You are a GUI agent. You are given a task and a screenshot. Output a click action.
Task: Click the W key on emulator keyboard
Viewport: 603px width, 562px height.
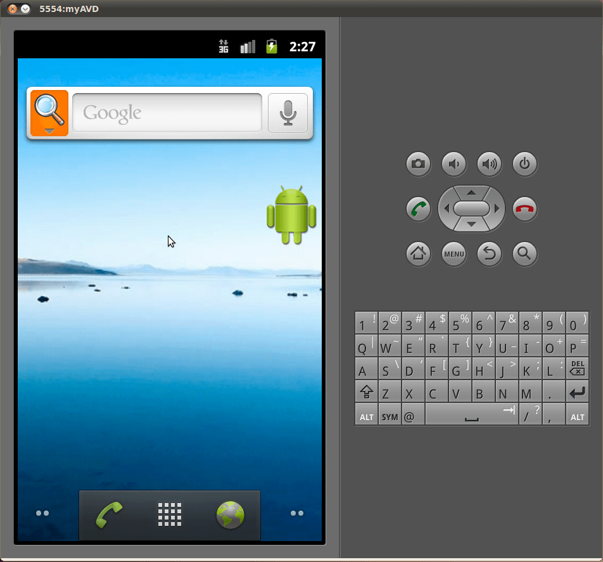coord(390,345)
